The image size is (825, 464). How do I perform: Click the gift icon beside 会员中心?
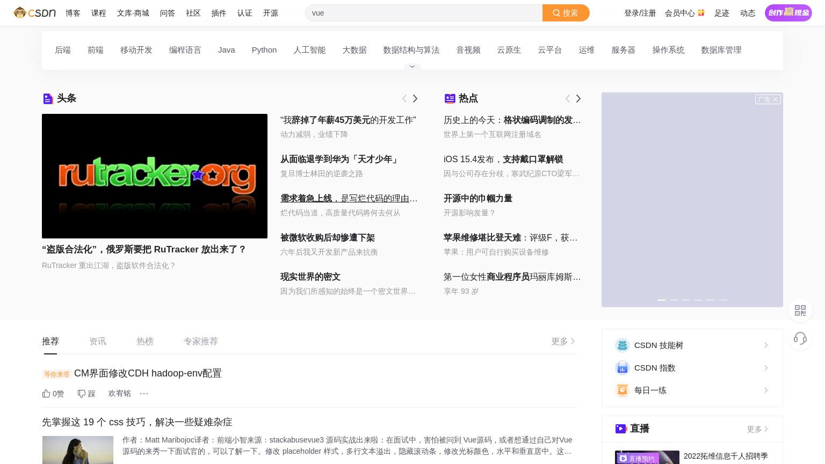point(701,12)
